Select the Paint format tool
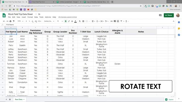This screenshot has height=102, width=182. [x=14, y=21]
